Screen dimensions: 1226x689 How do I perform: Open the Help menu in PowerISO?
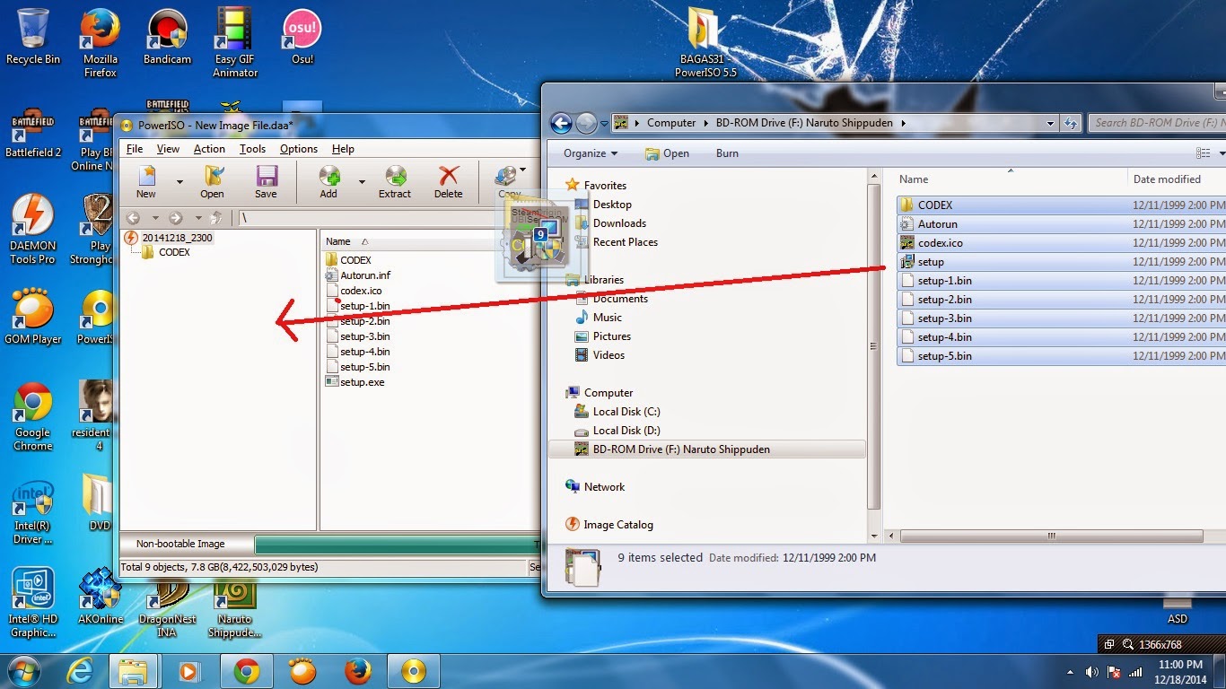(x=343, y=149)
